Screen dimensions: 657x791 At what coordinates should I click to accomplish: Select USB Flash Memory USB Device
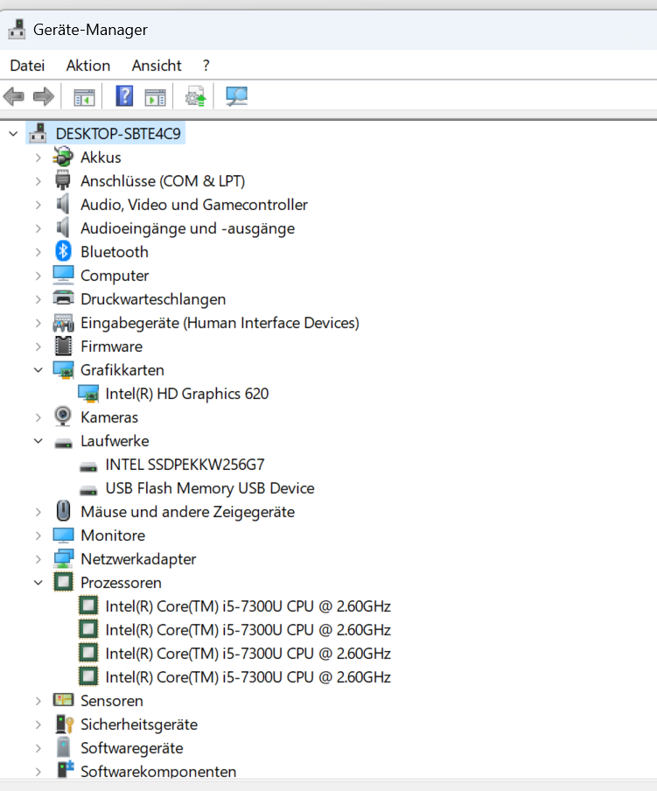(210, 488)
